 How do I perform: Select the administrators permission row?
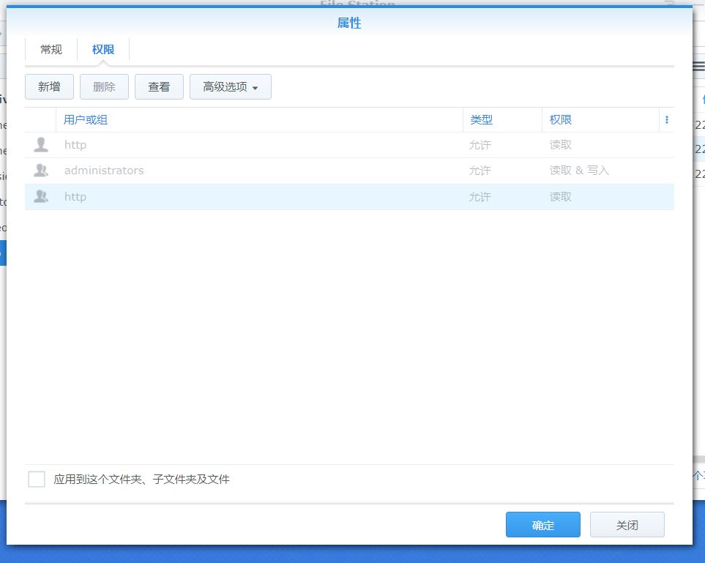pos(220,170)
